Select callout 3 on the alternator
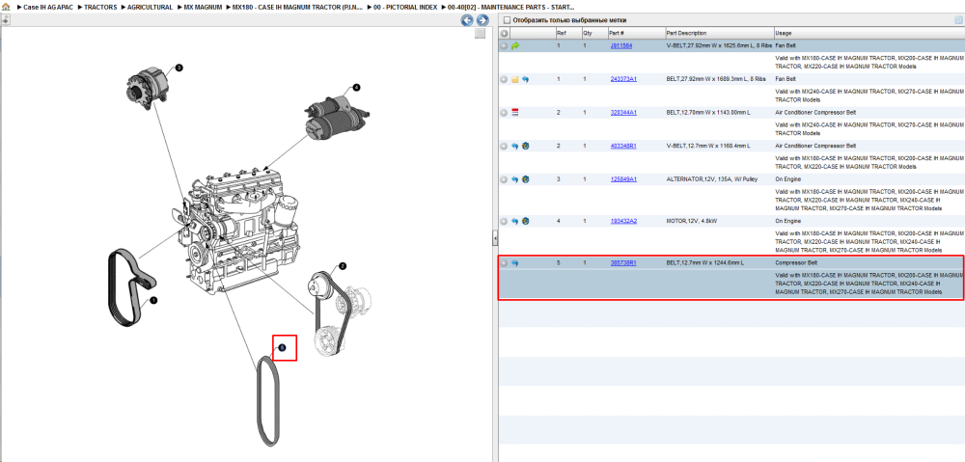The width and height of the screenshot is (965, 462). click(179, 68)
